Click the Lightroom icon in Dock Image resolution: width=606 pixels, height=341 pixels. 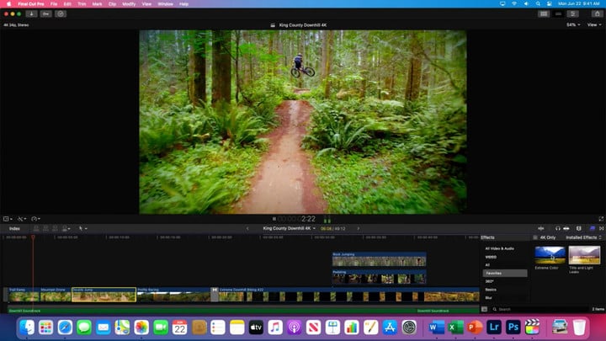[492, 327]
